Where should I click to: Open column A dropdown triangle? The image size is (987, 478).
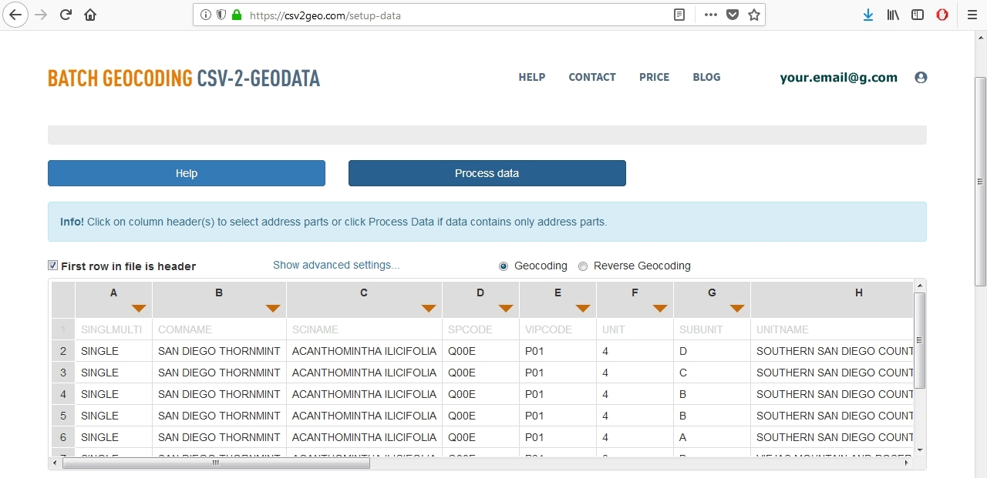[x=139, y=309]
